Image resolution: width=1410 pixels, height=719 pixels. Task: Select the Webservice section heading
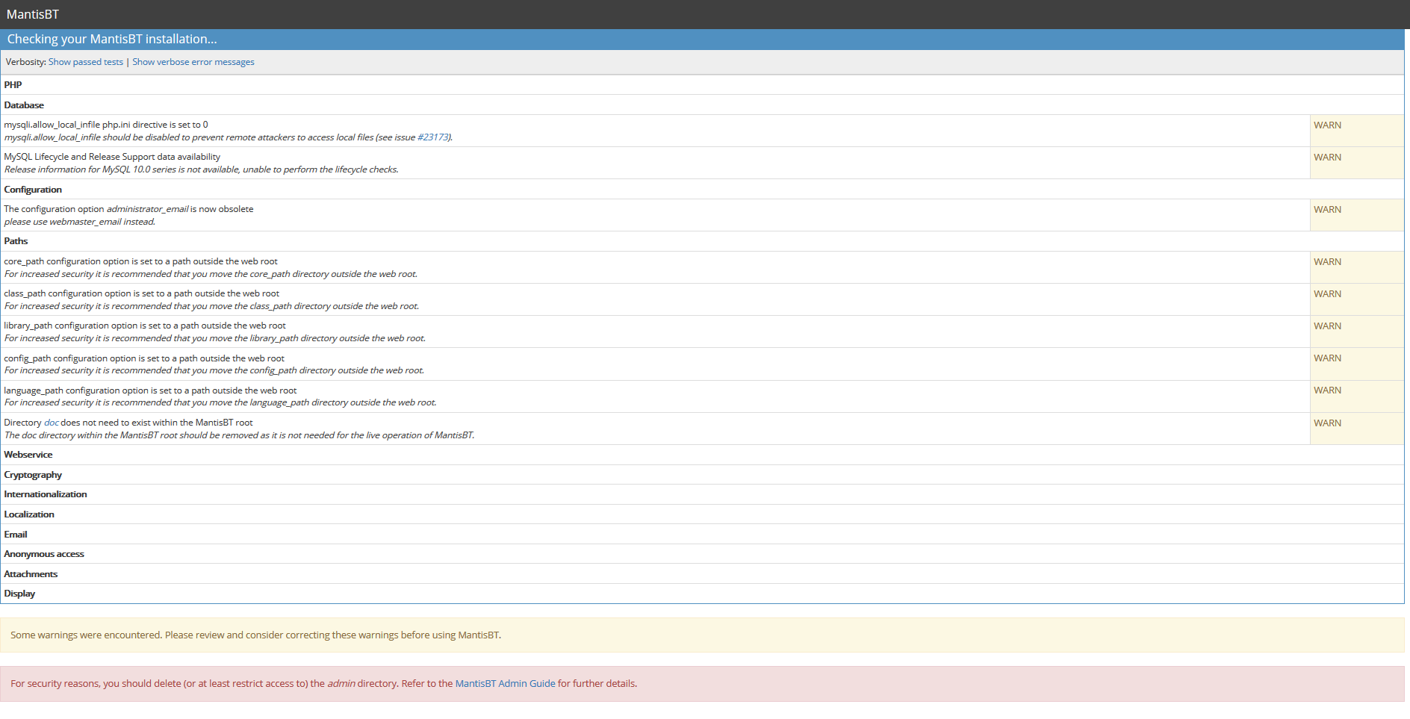tap(28, 455)
